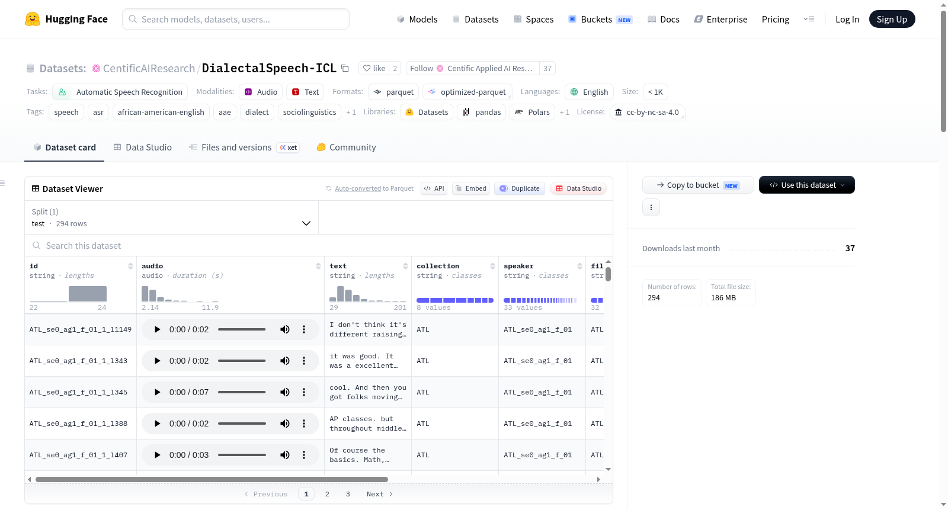This screenshot has height=510, width=948.
Task: Open the Files and versions tab
Action: pyautogui.click(x=244, y=147)
